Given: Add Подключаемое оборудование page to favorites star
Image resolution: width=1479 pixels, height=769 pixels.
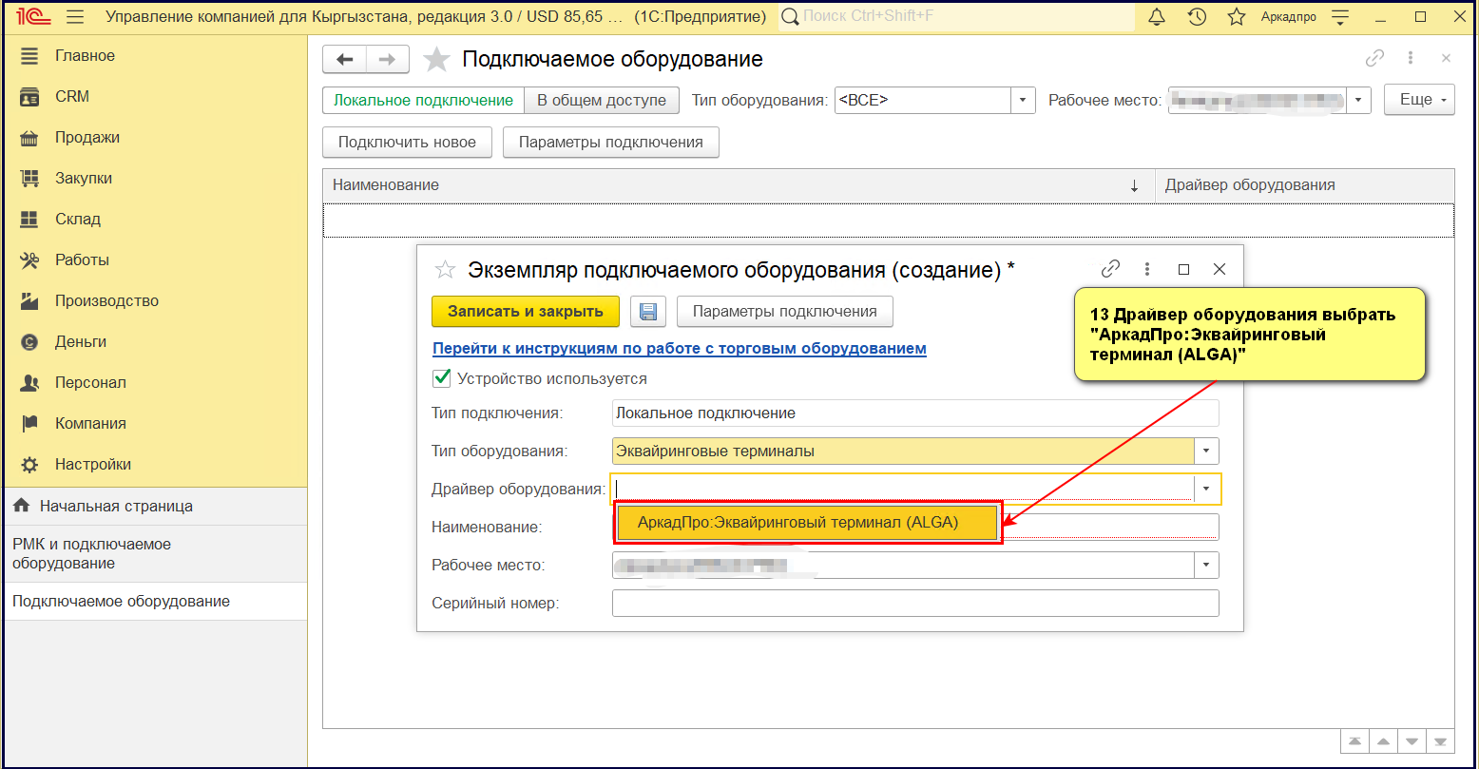Looking at the screenshot, I should pos(436,59).
